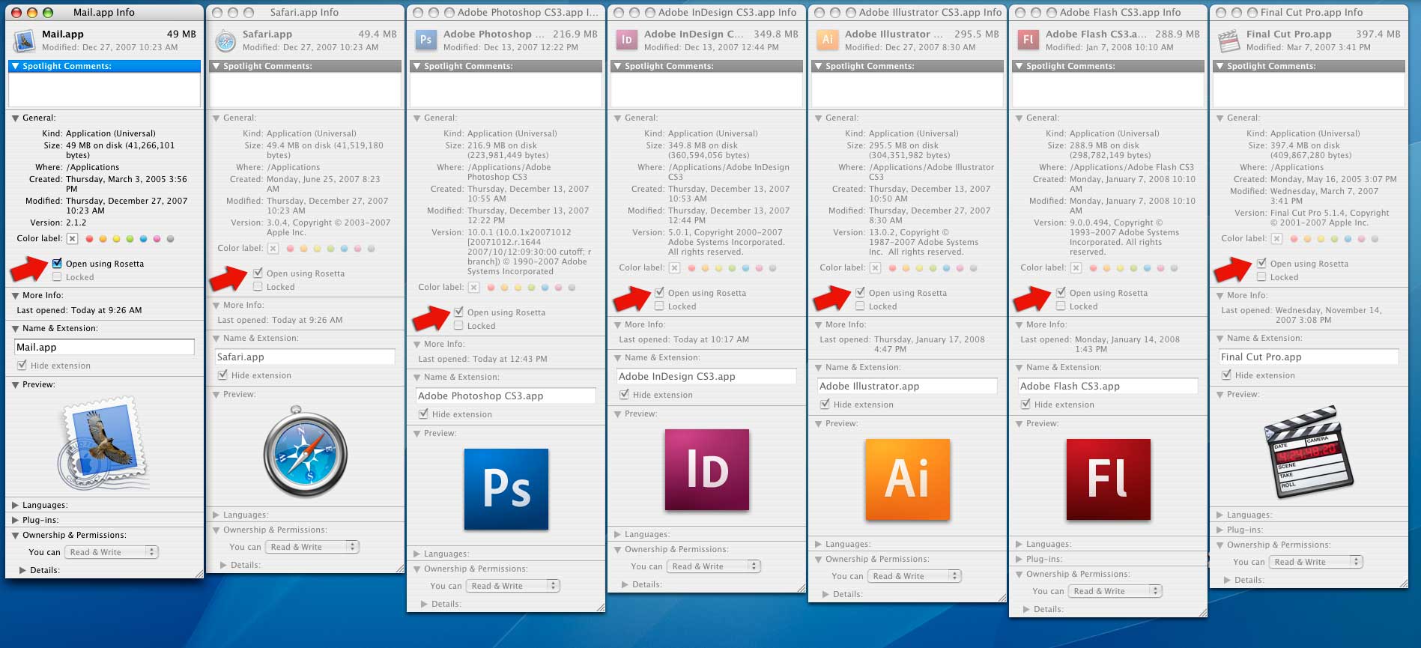Click the Safari compass icon in the Safari.app Info header
Screen dimensions: 1421x648
pos(225,41)
